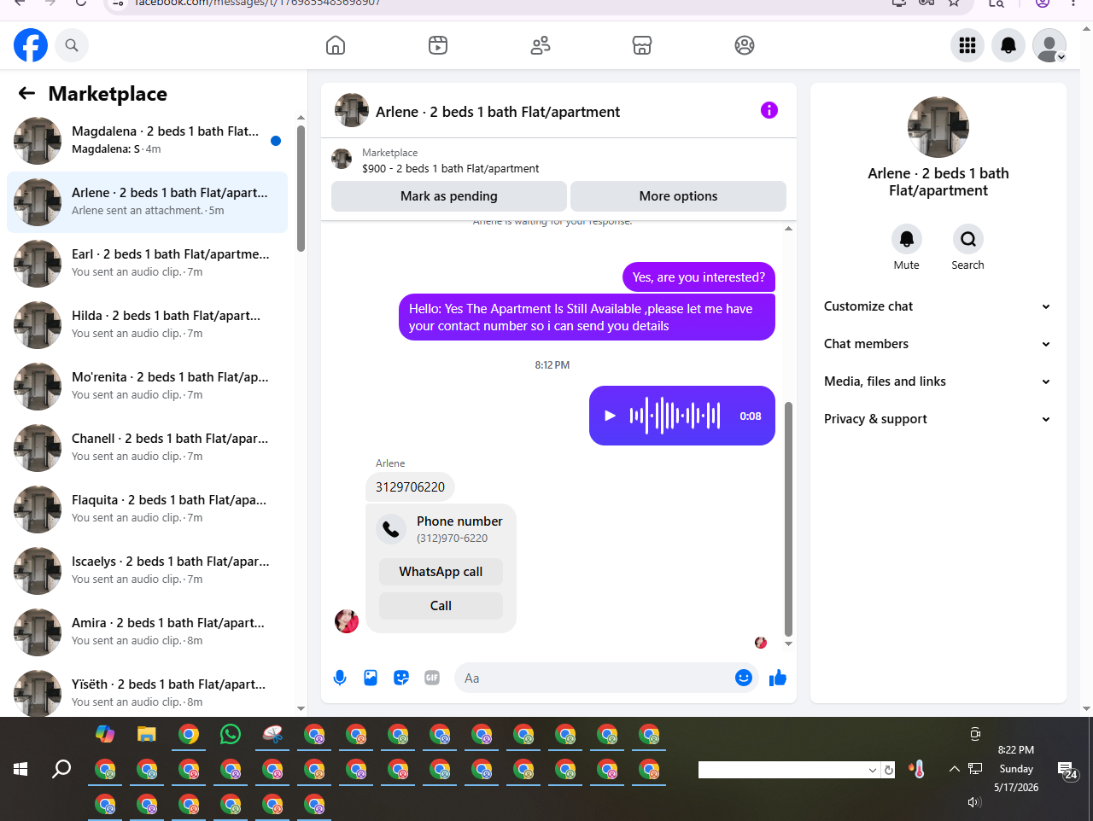Open the Groups circle icon in navigation
Screen dimensions: 1093x821
(x=745, y=45)
